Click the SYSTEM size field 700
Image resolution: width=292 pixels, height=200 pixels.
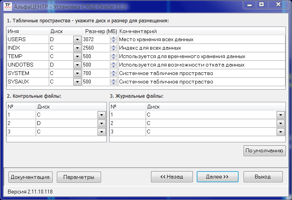click(x=96, y=73)
